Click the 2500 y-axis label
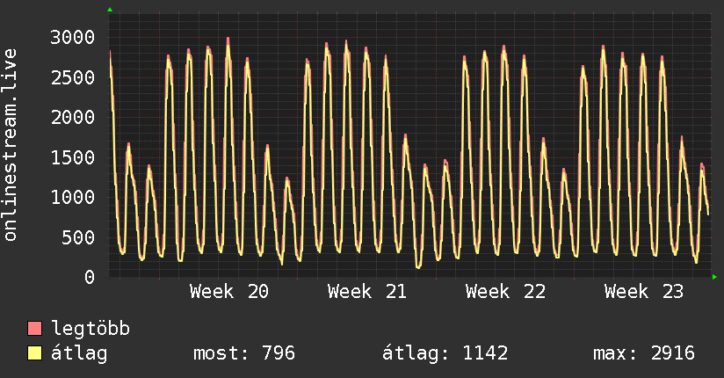The width and height of the screenshot is (724, 378). (73, 77)
